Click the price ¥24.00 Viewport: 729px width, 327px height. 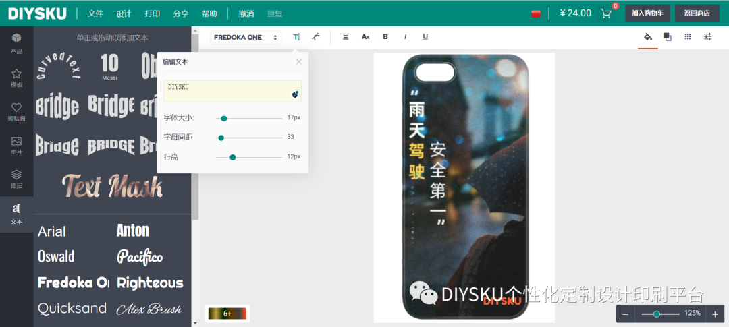[575, 13]
